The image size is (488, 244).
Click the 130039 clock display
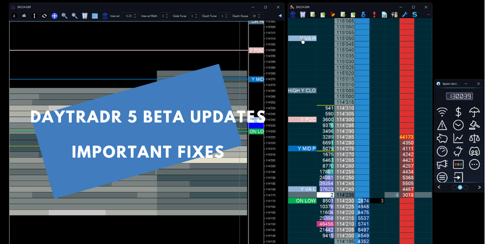(459, 96)
